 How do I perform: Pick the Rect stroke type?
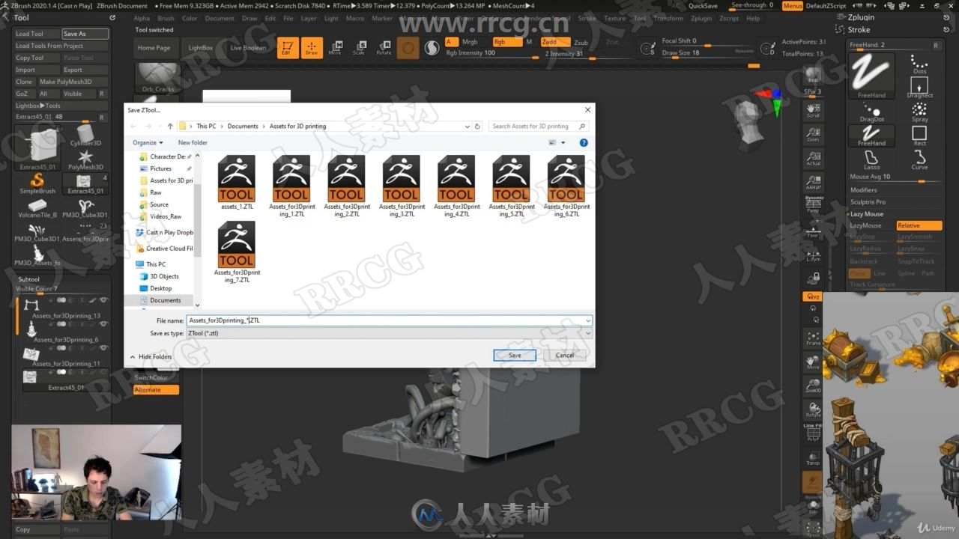(919, 135)
